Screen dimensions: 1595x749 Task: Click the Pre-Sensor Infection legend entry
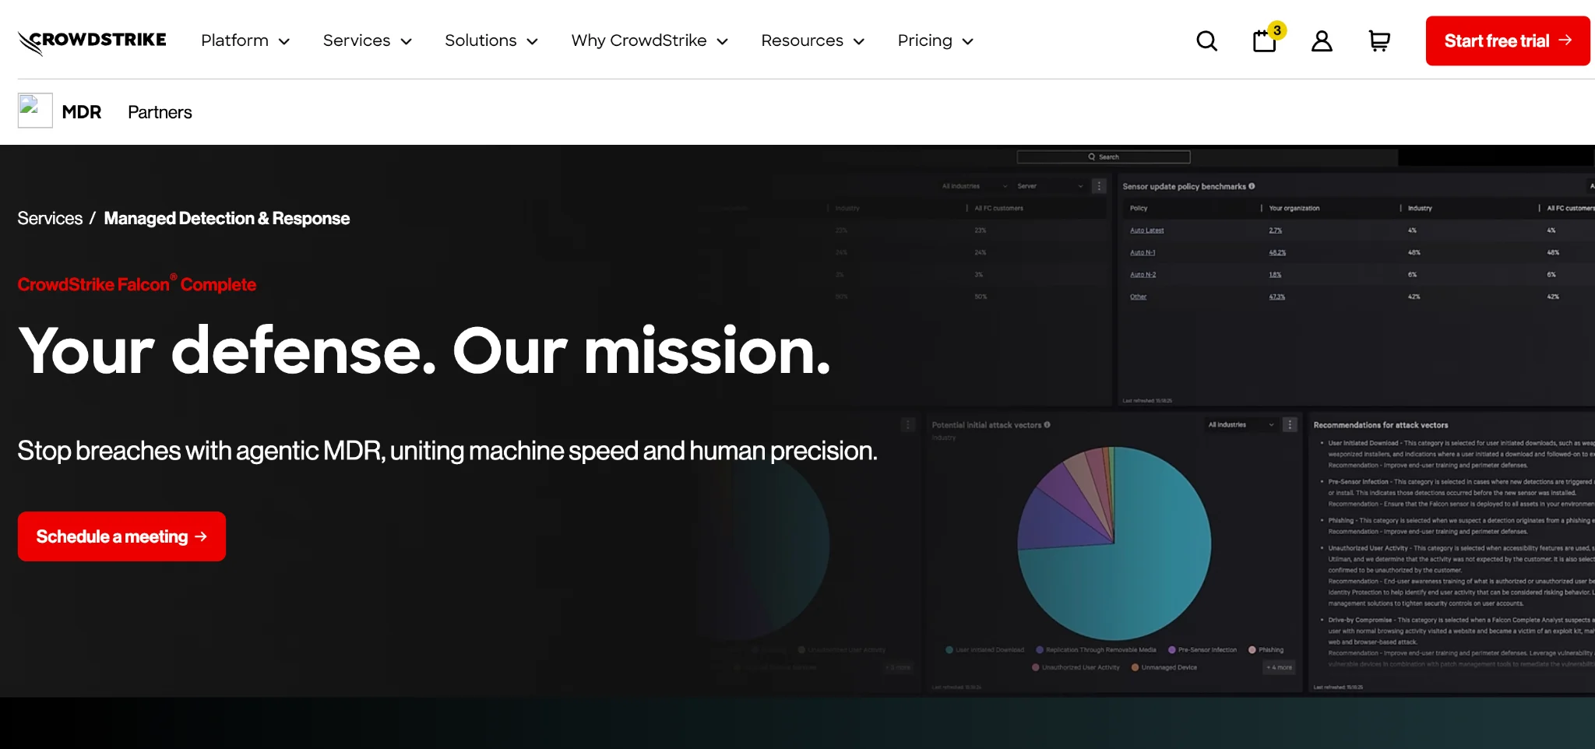pos(1202,649)
